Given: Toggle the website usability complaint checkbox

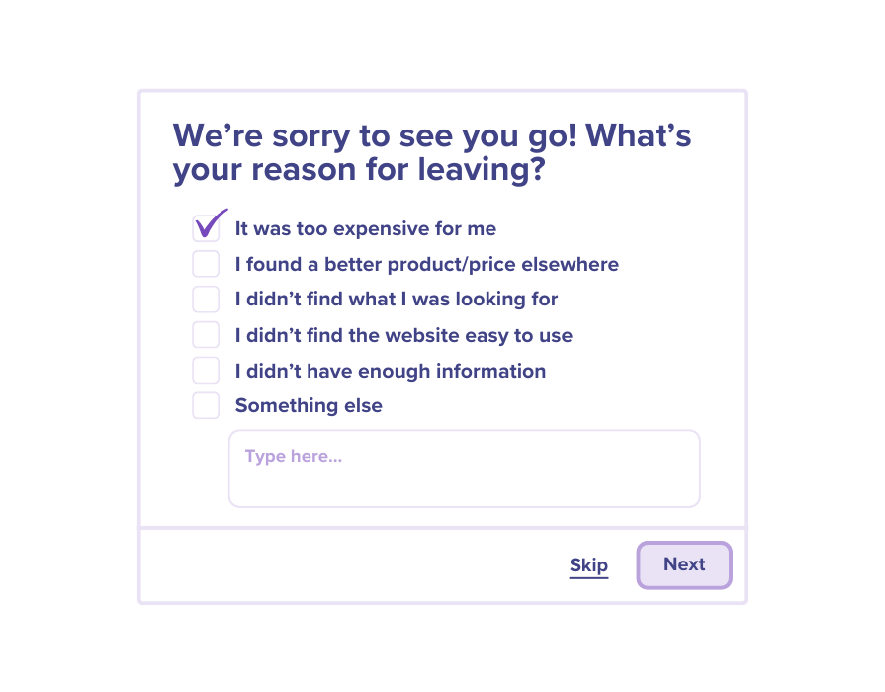Looking at the screenshot, I should point(206,334).
